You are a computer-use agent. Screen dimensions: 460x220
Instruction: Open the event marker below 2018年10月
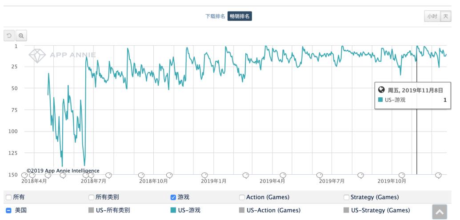(x=142, y=175)
